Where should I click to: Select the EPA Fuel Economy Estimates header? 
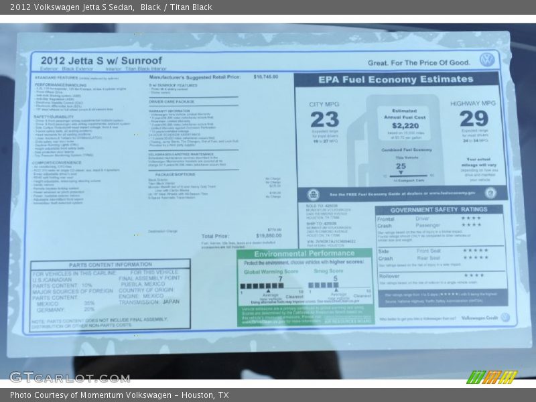pyautogui.click(x=395, y=79)
